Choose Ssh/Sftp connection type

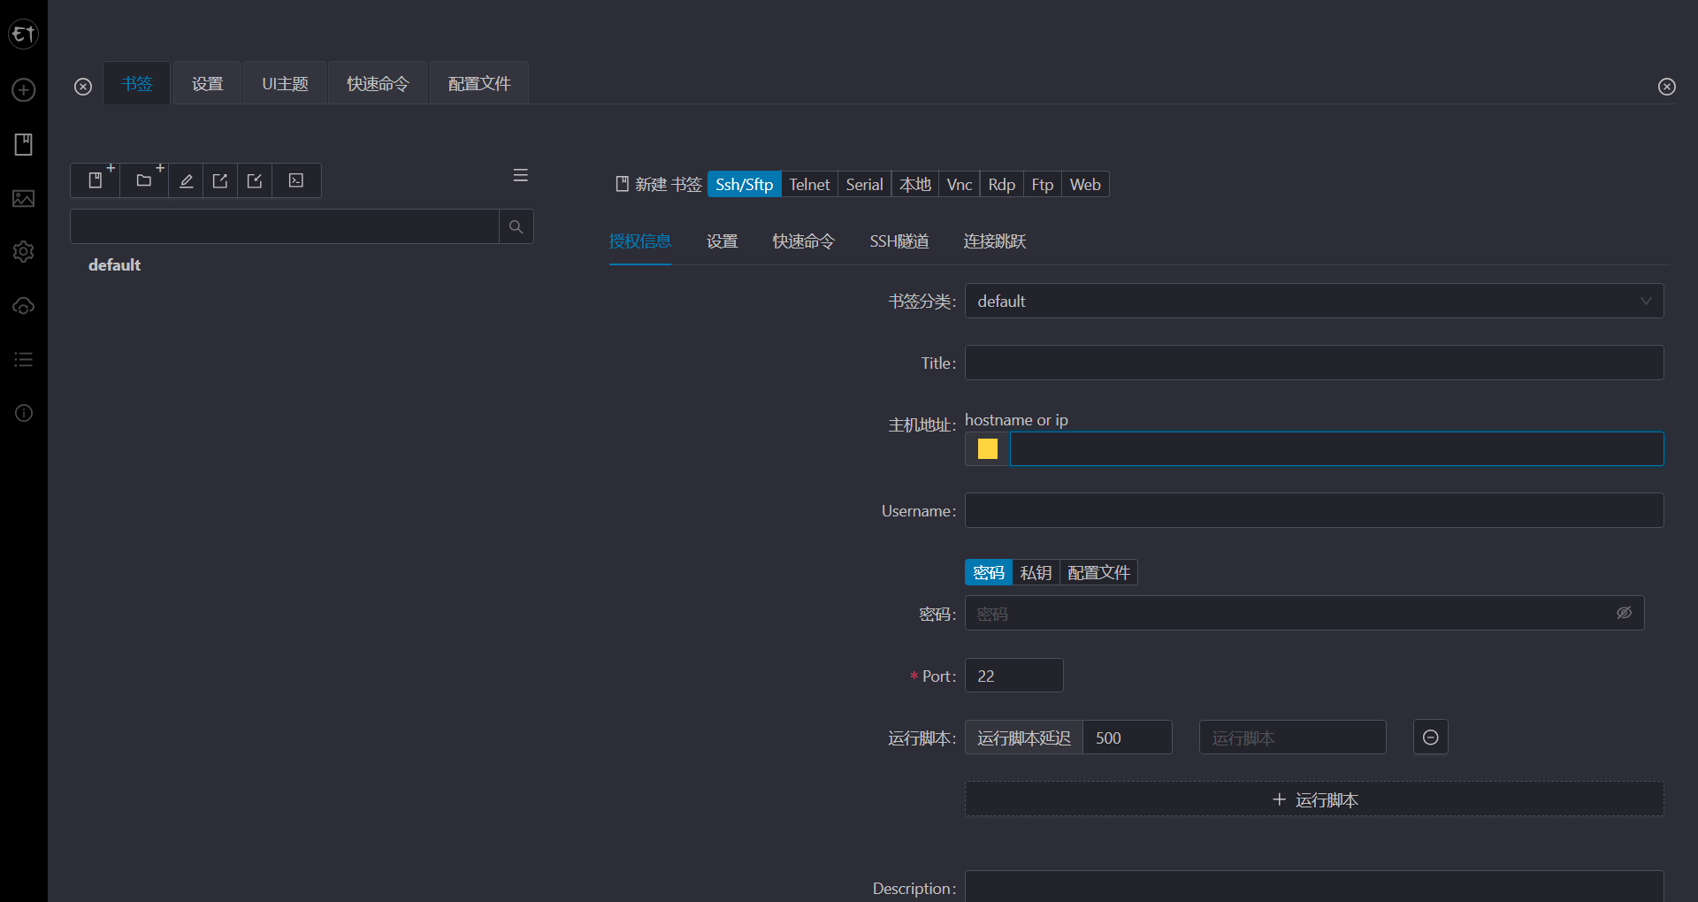(744, 185)
